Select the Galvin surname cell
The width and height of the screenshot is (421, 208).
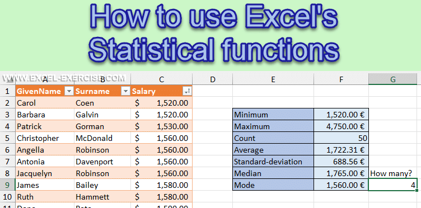click(x=102, y=115)
